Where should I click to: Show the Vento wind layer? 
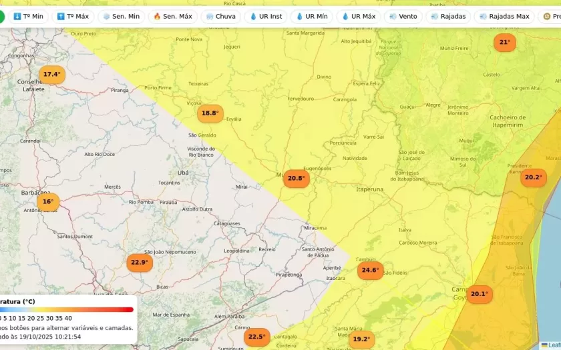click(403, 16)
